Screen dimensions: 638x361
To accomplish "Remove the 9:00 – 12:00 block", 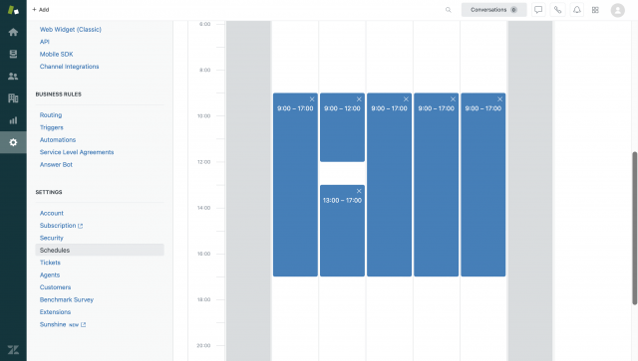I will coord(359,99).
